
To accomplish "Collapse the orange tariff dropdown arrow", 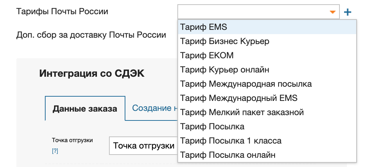I will point(333,12).
